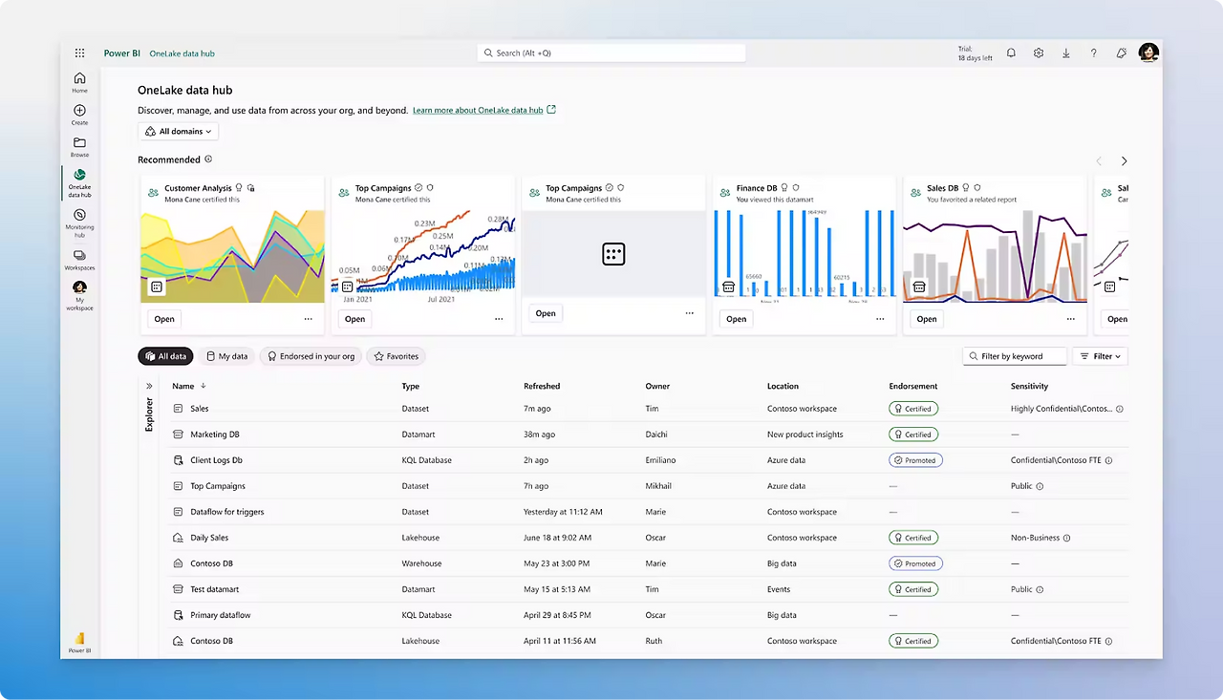
Task: Open the Customer Analysis recommended card
Action: [164, 319]
